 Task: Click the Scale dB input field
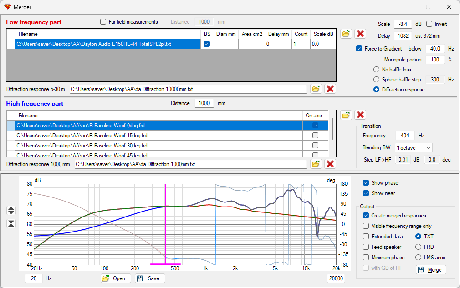[x=403, y=24]
